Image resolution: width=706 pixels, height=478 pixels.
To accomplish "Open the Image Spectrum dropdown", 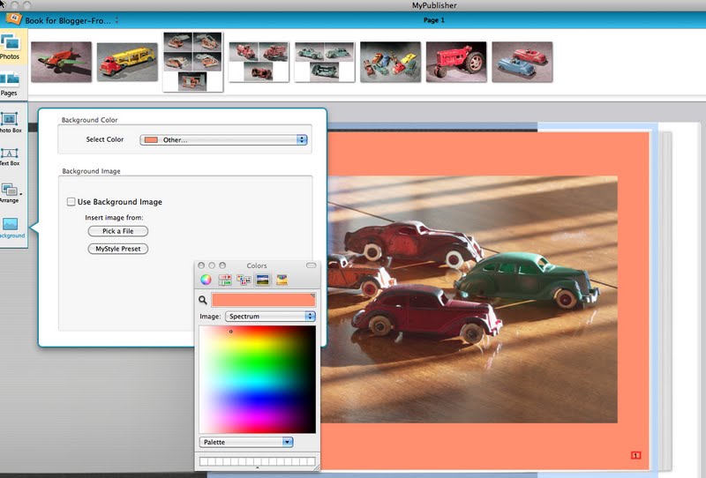I will (x=270, y=317).
